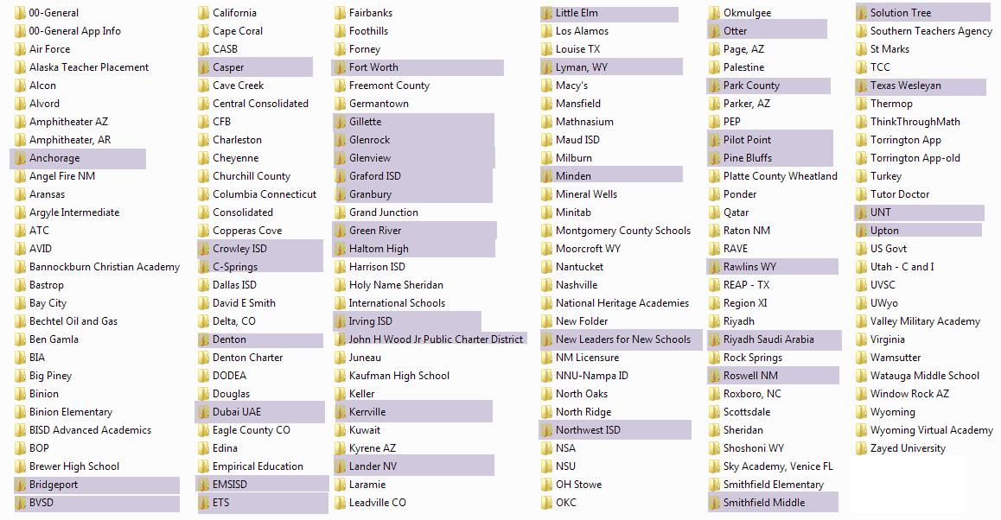Screen dimensions: 1001x520
Task: Select the folder icon beside Zayed University
Action: tap(862, 448)
